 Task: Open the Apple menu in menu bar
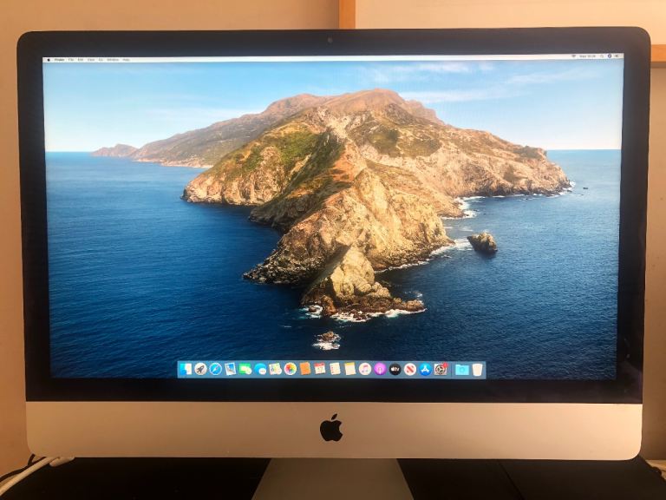(x=49, y=60)
